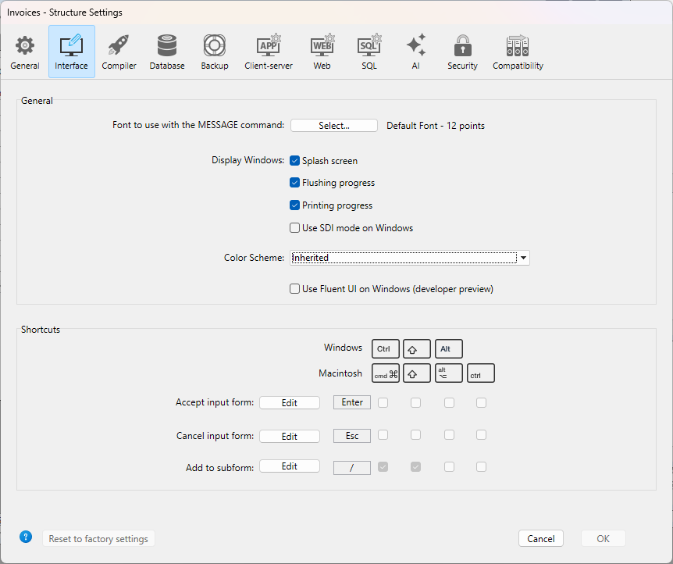The image size is (673, 564).
Task: Show the SQL settings page
Action: coord(369,52)
